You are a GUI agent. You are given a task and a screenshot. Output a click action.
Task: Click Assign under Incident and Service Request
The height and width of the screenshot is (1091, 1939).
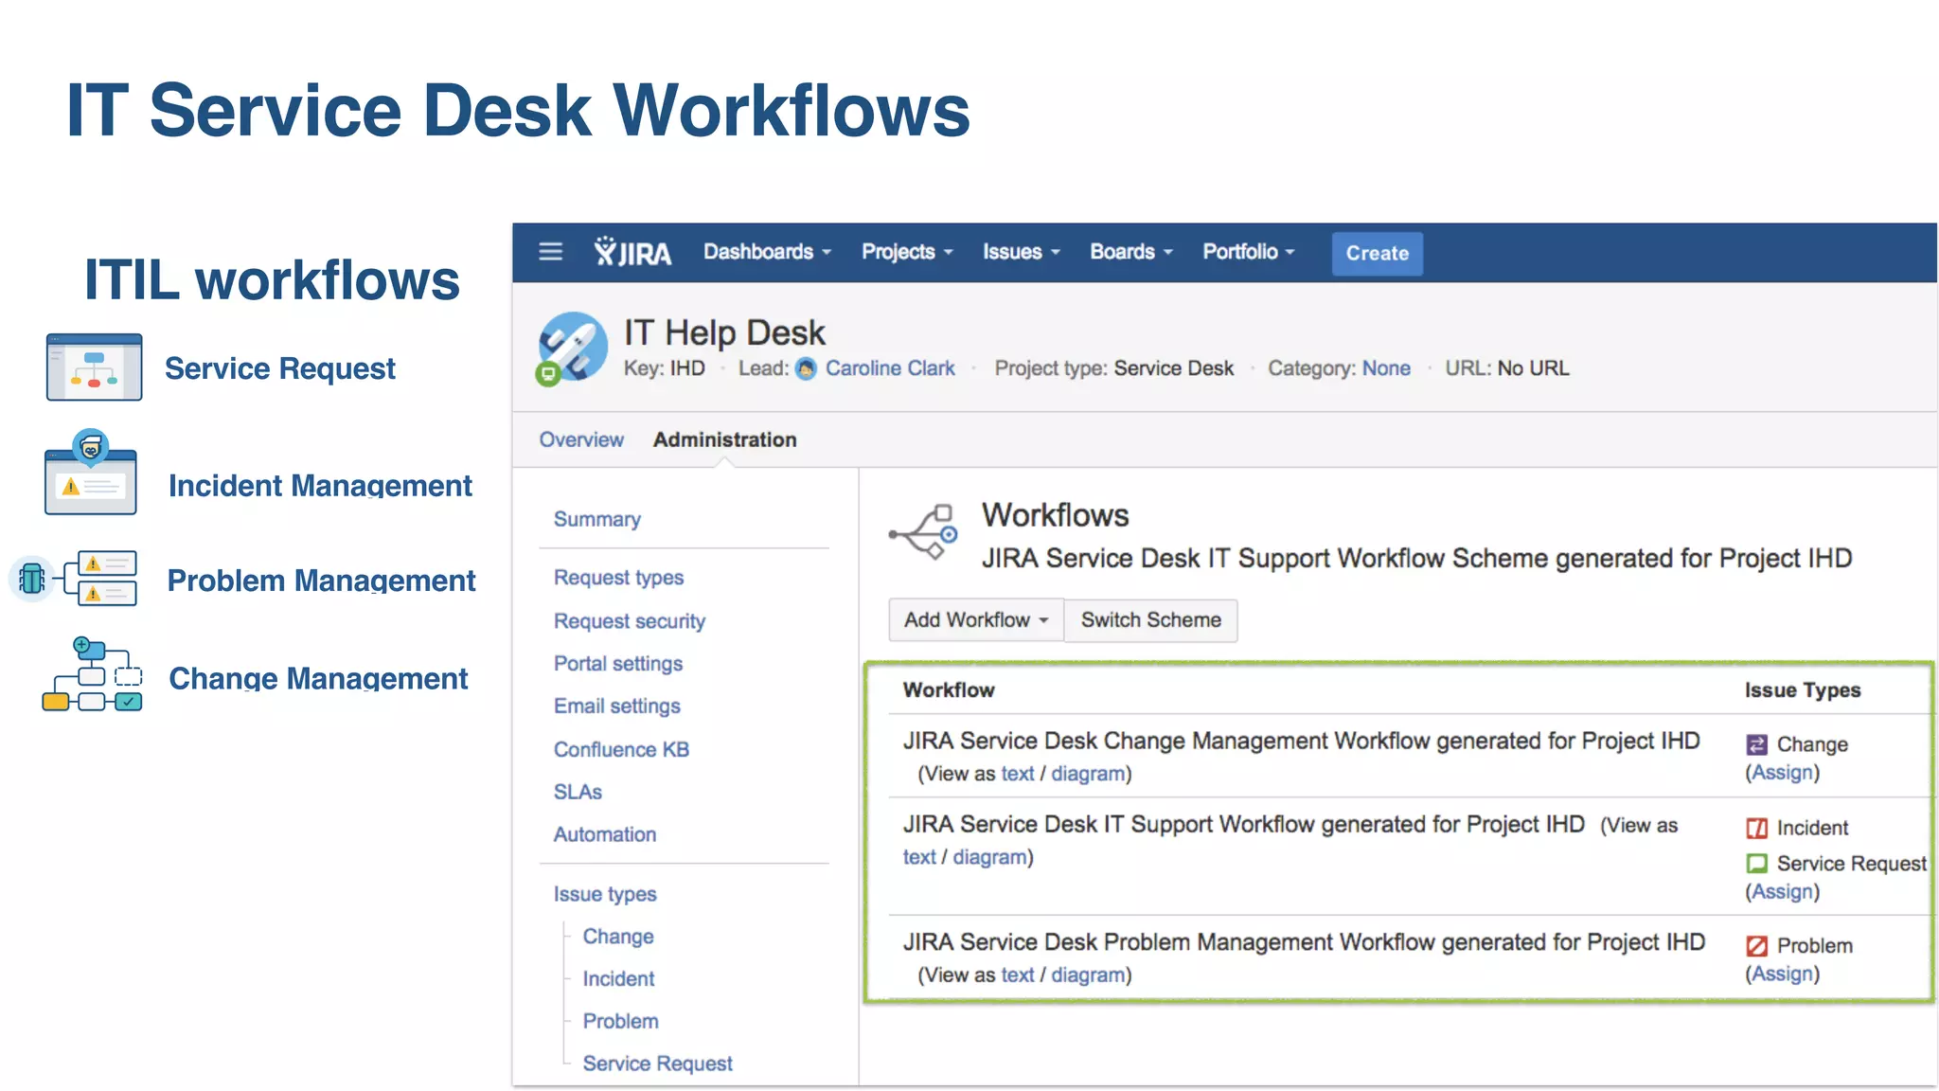coord(1782,891)
